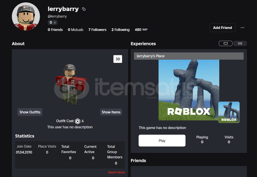257x177 pixels.
Task: Click 'This user has no description' text
Action: tap(70, 127)
